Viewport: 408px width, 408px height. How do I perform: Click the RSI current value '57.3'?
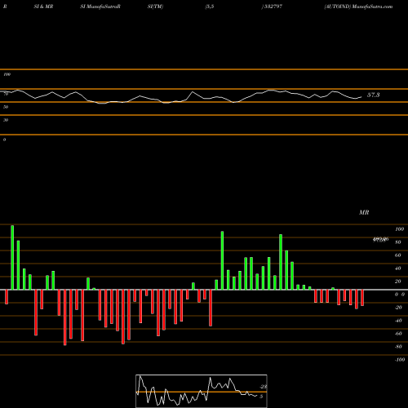click(374, 95)
